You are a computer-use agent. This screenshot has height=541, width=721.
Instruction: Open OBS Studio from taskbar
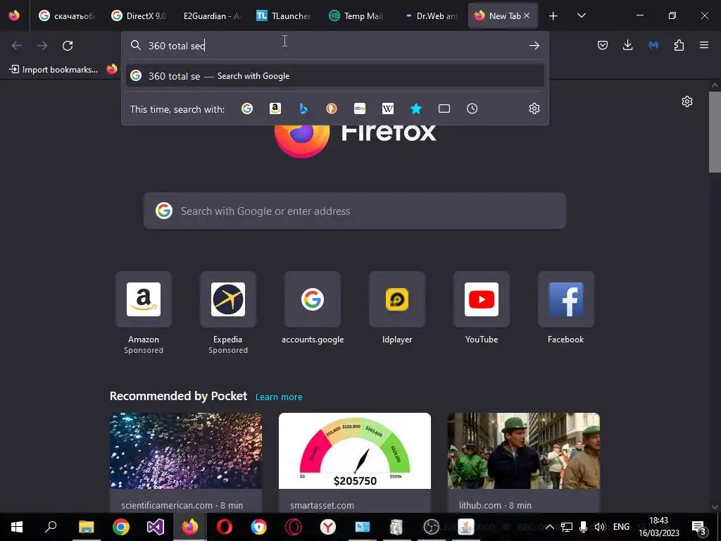(432, 527)
